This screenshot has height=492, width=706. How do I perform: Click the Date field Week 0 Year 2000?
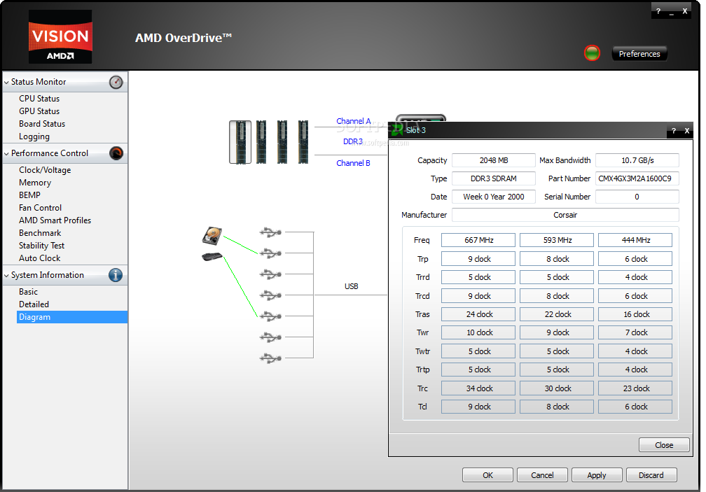coord(494,197)
